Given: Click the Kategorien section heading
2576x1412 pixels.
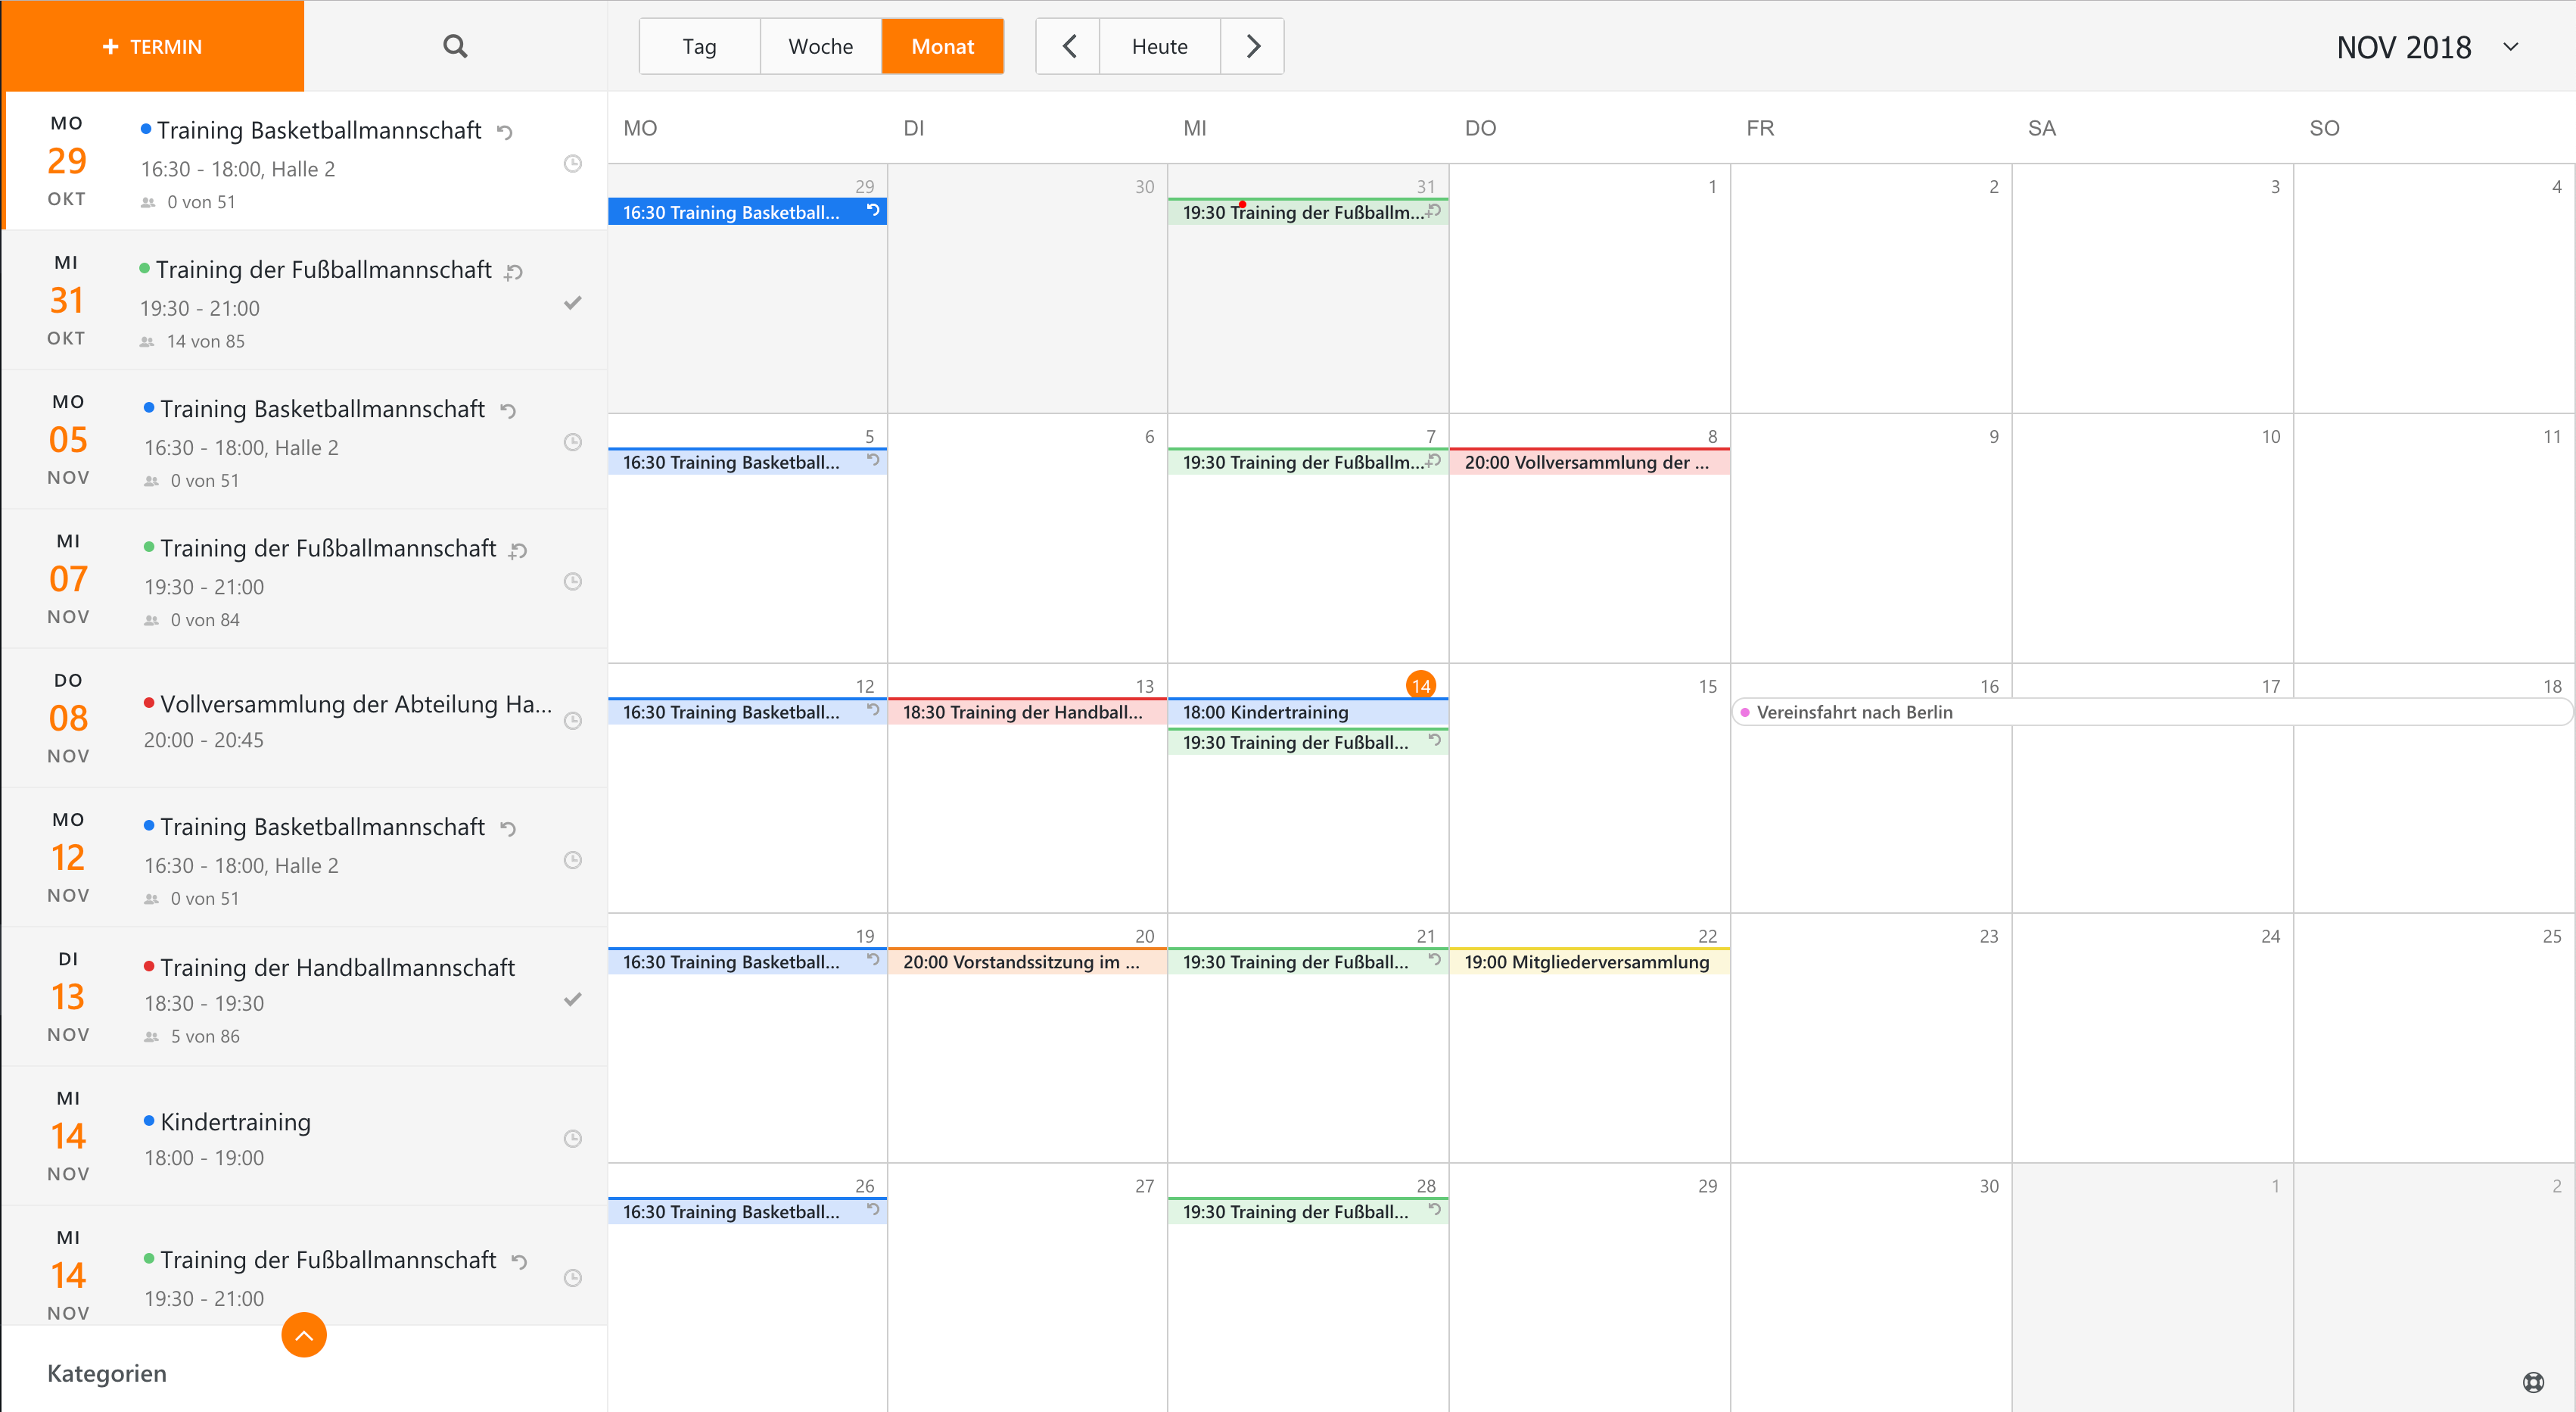Looking at the screenshot, I should 107,1373.
